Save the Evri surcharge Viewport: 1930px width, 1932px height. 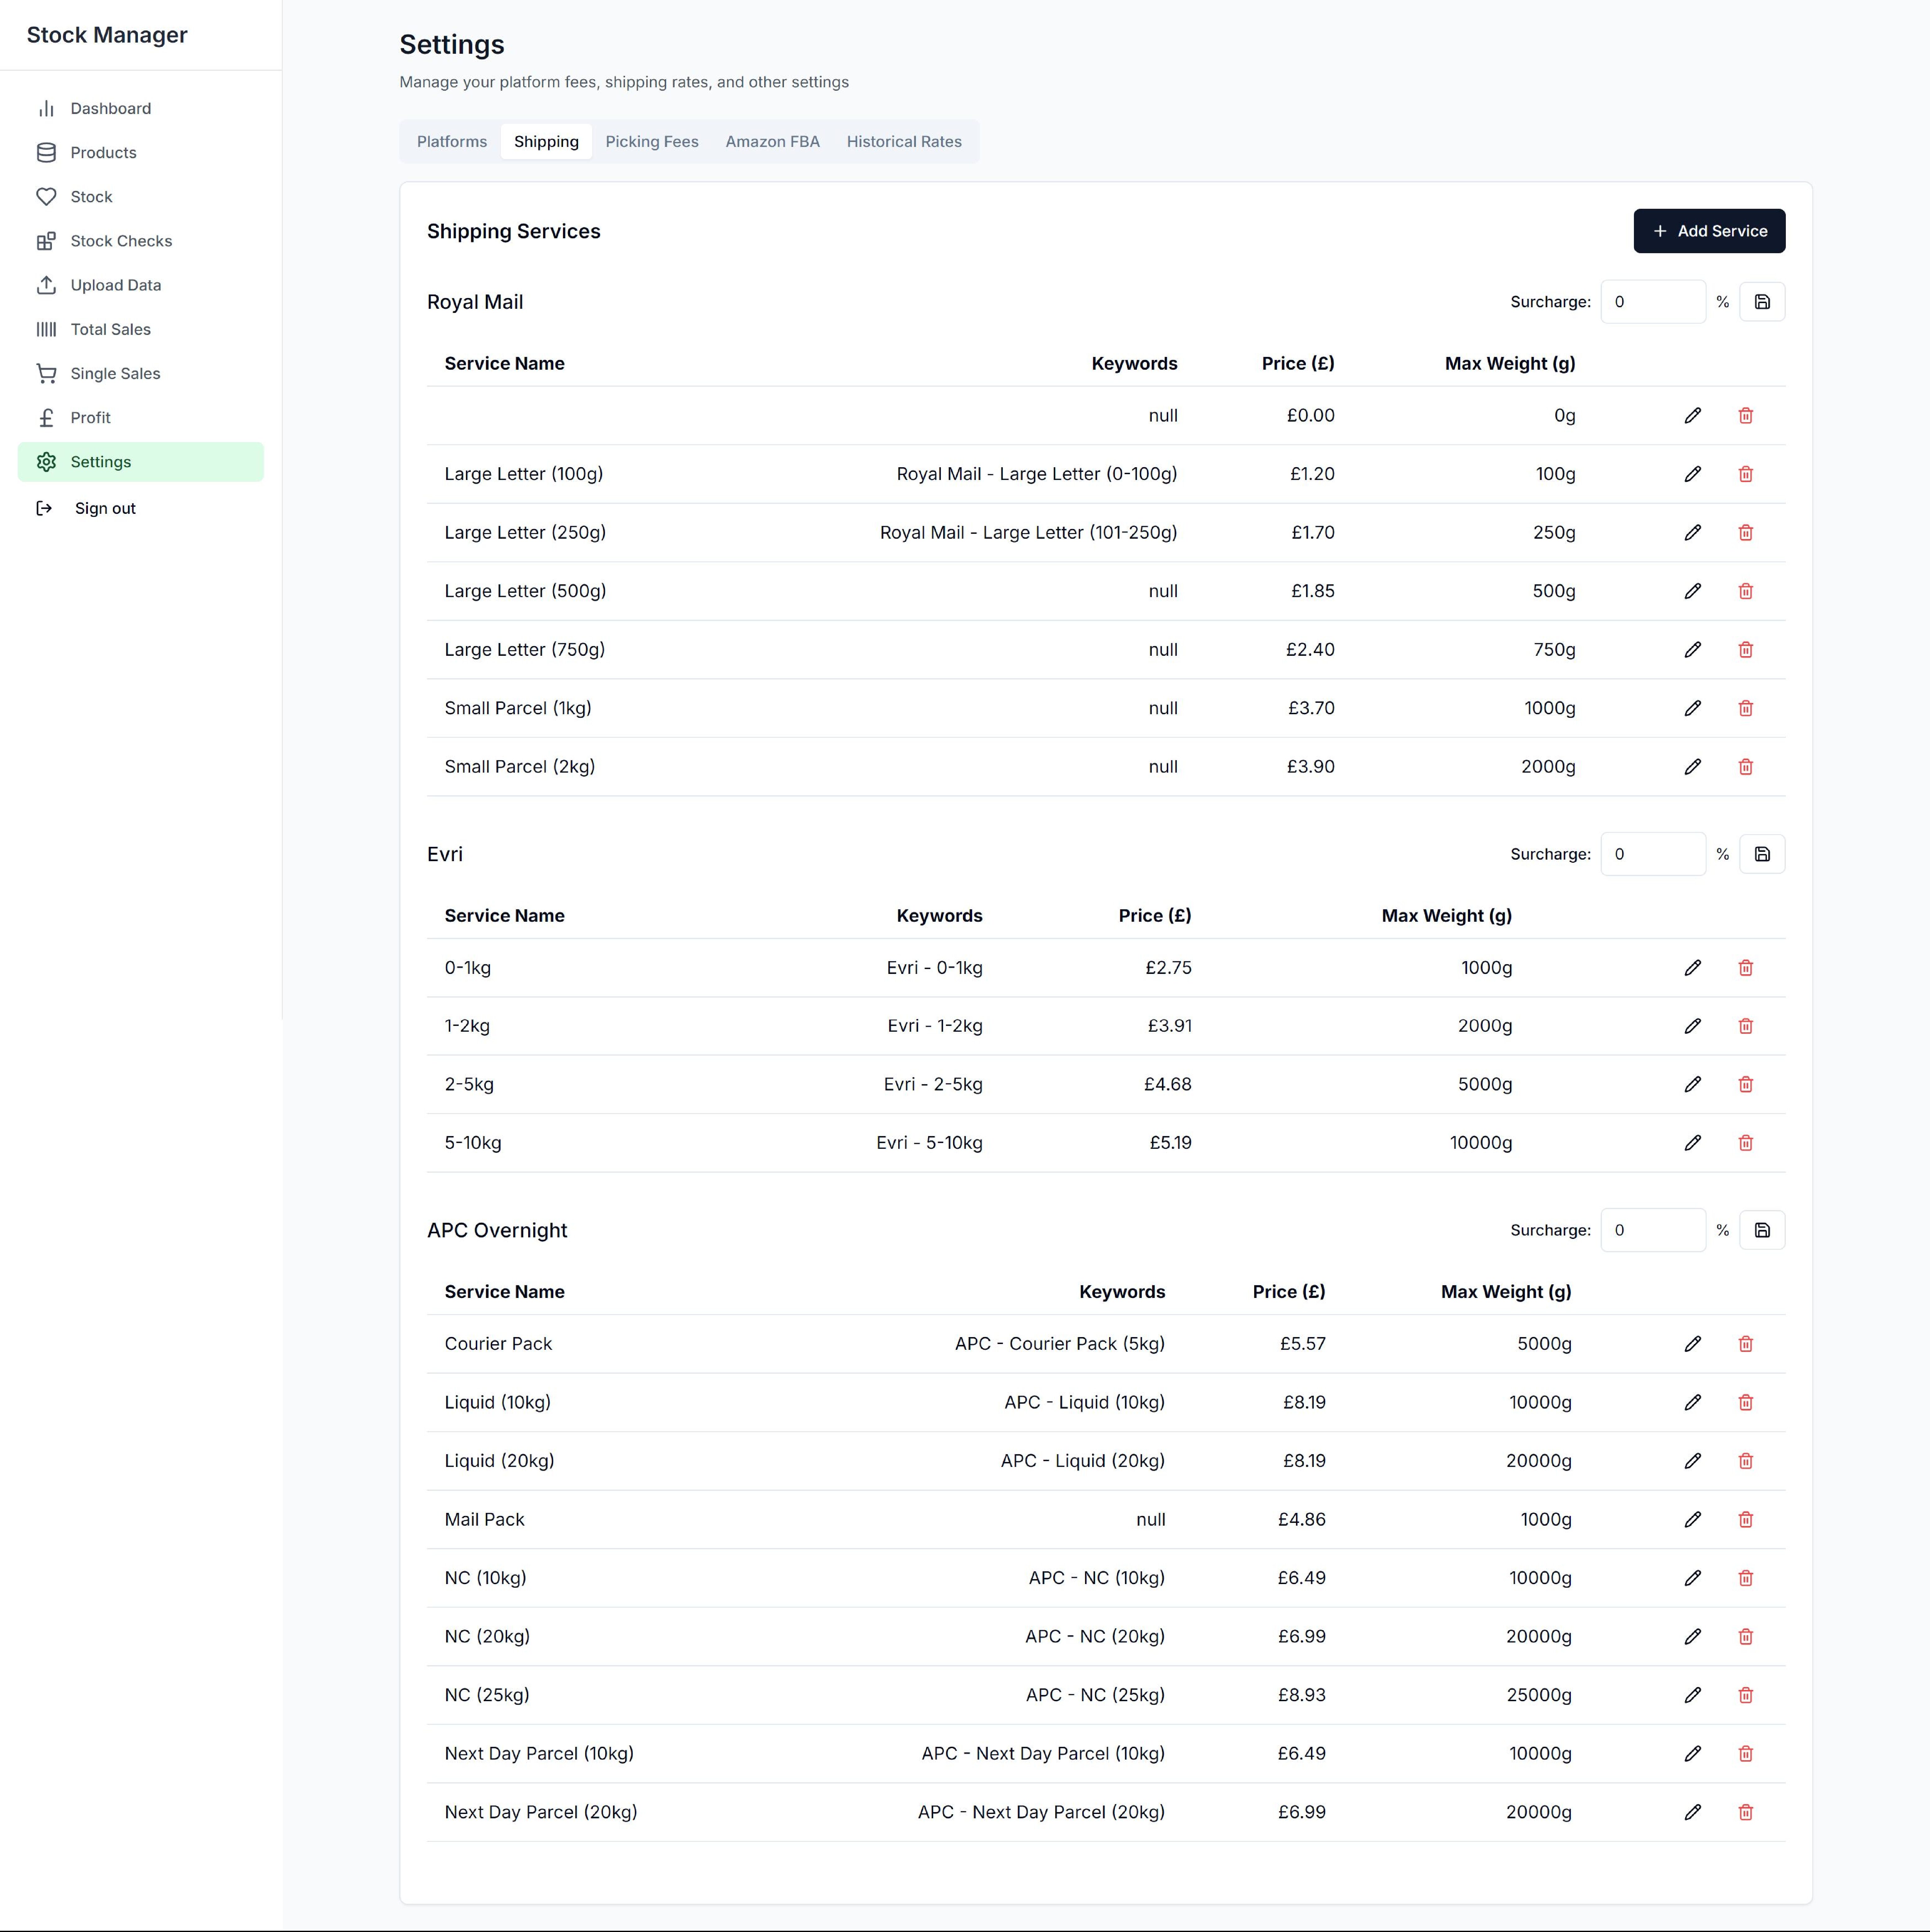tap(1762, 854)
